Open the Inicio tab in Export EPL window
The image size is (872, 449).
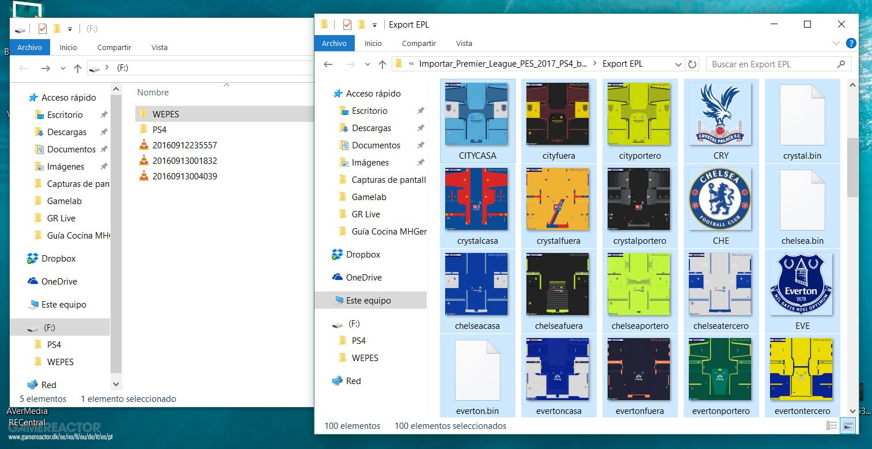pos(373,43)
